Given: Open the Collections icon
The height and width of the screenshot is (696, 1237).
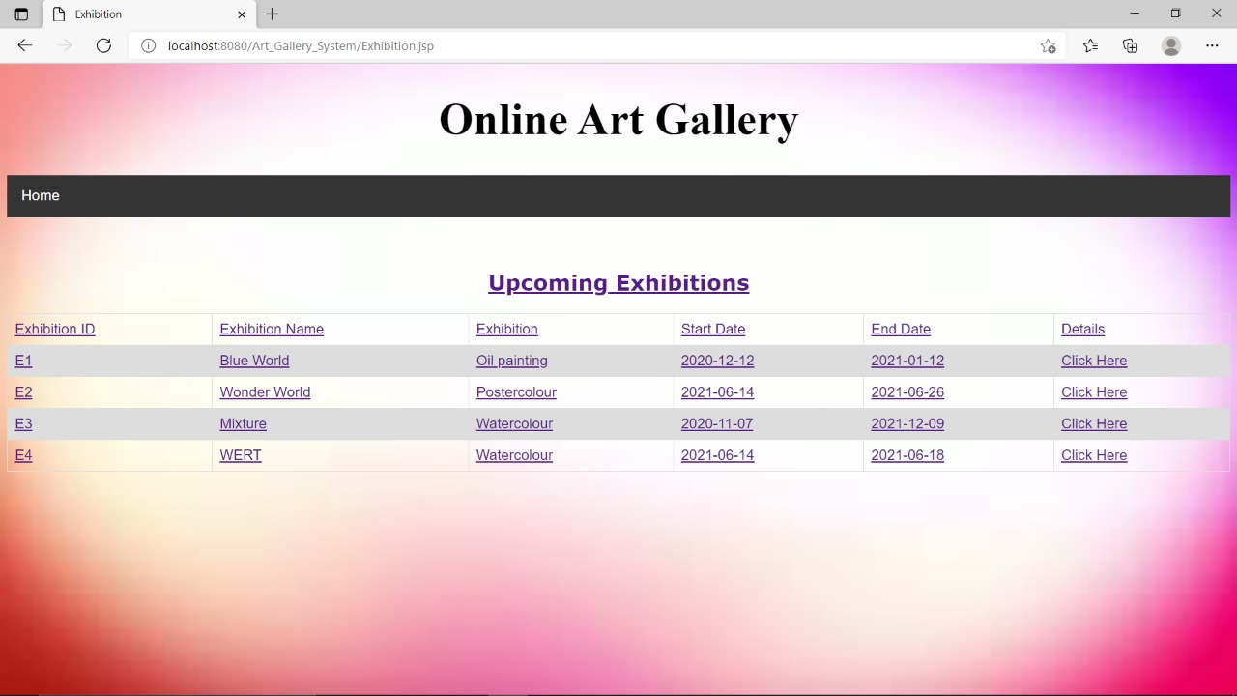Looking at the screenshot, I should (1130, 45).
